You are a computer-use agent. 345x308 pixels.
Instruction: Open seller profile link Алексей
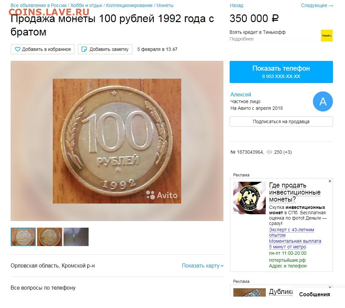coord(241,94)
